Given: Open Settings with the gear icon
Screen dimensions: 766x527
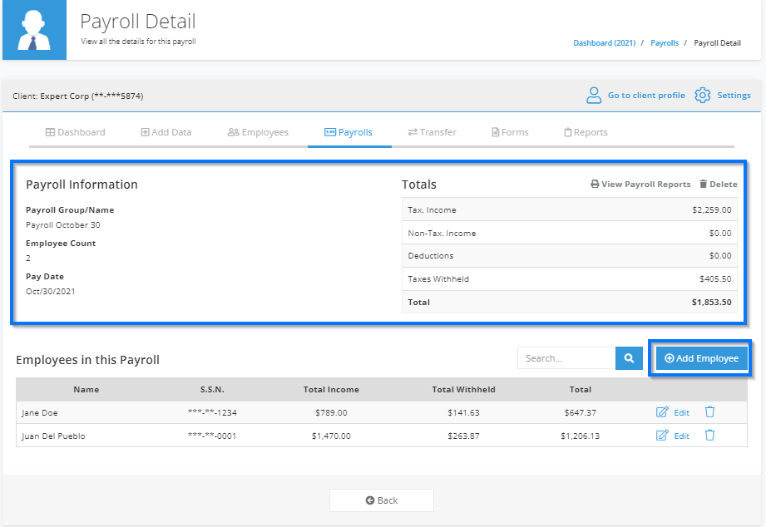Looking at the screenshot, I should tap(701, 96).
